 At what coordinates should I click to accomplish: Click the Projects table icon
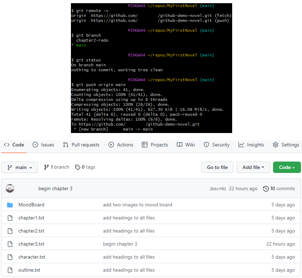point(144,145)
